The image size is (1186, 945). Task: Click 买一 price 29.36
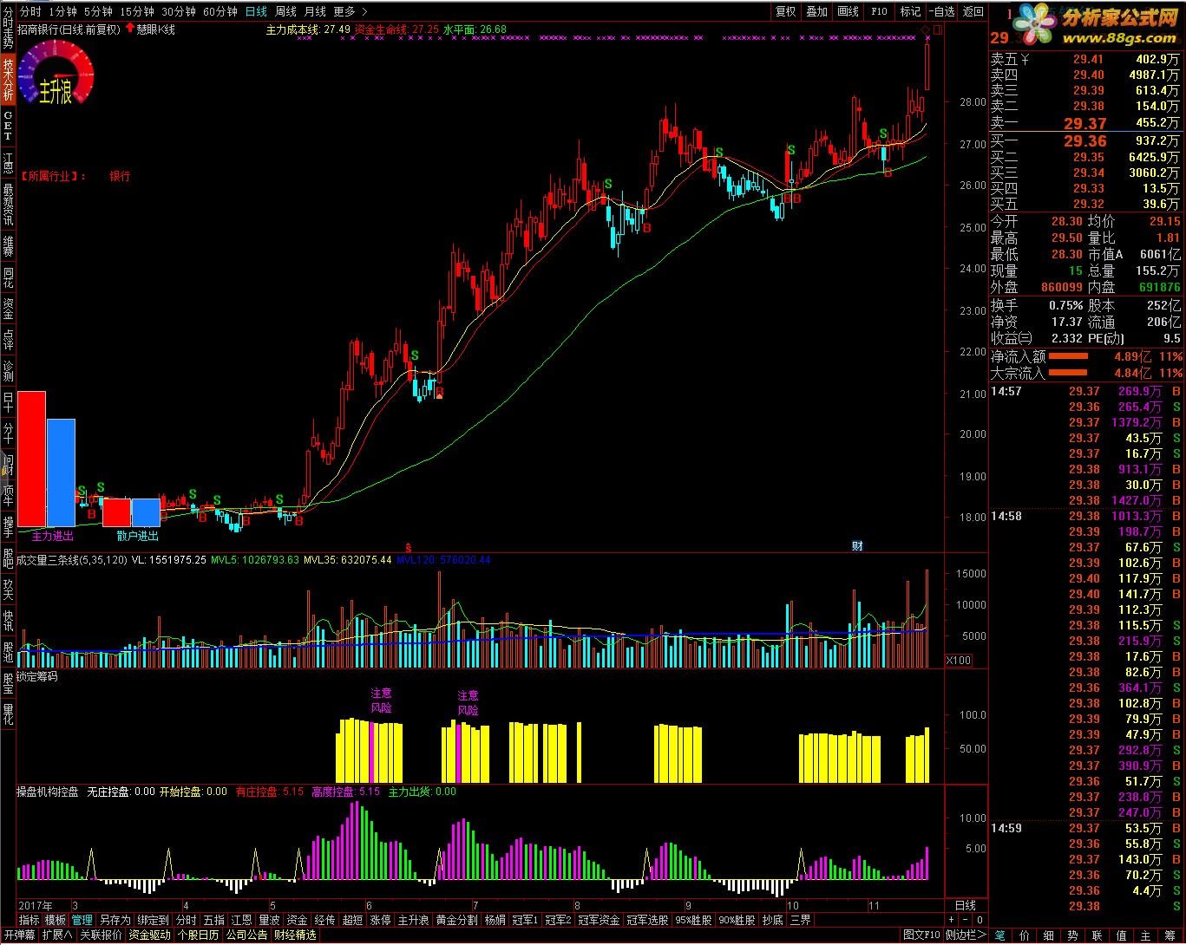click(1084, 140)
